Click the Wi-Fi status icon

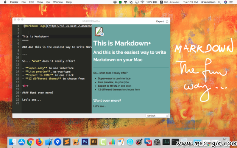(142, 2)
